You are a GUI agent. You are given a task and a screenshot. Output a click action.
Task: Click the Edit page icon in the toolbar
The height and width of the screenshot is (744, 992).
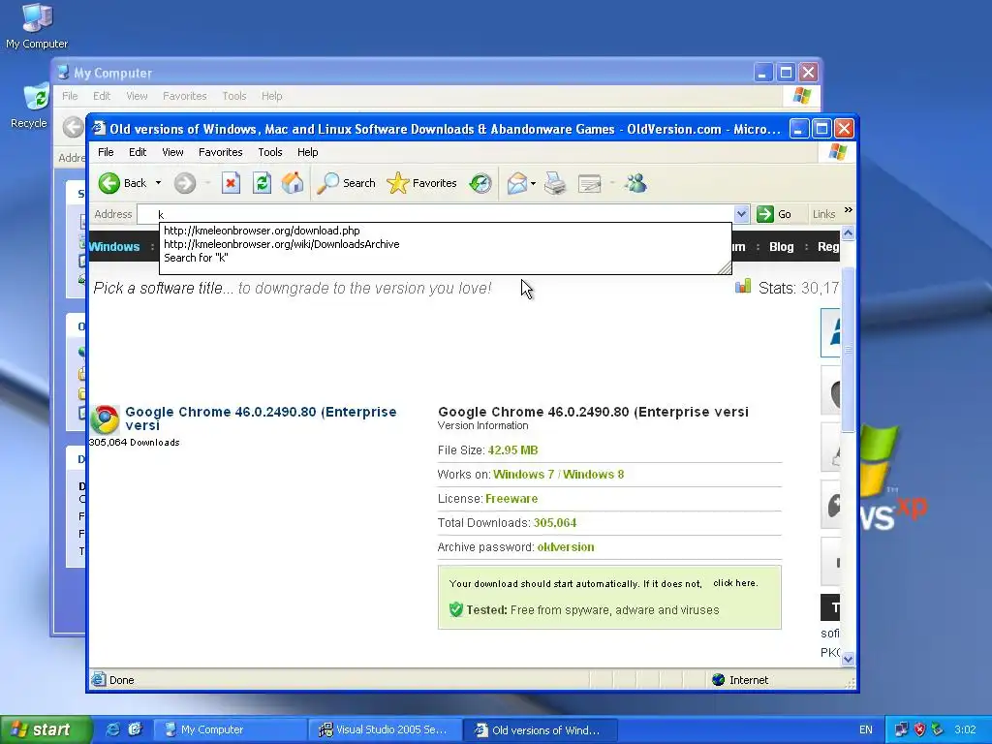pyautogui.click(x=590, y=183)
